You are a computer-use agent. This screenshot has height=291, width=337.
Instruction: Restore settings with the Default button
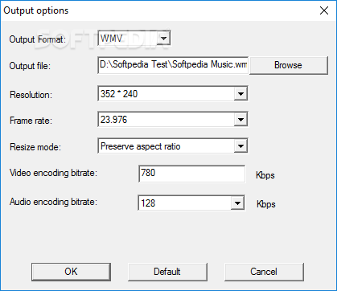(167, 272)
